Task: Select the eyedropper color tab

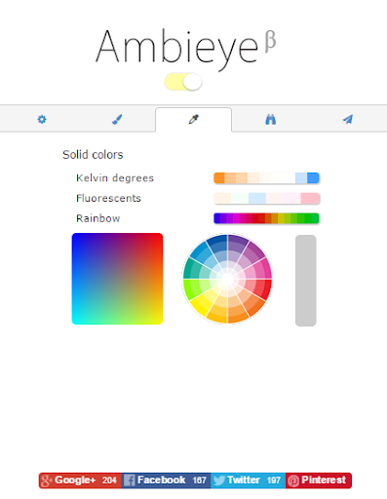Action: pos(194,120)
